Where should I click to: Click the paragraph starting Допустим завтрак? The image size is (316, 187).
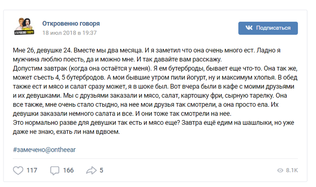(x=155, y=91)
